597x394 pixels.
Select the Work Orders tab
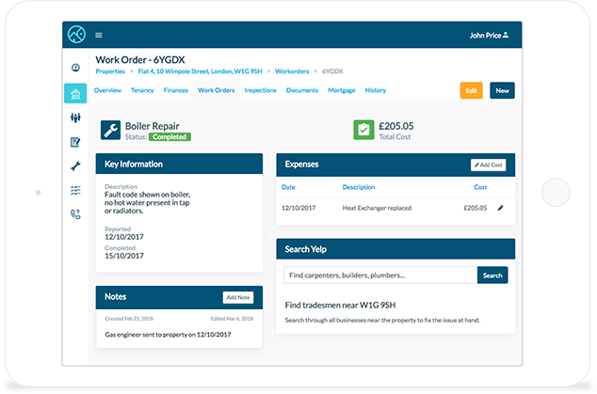(x=217, y=90)
